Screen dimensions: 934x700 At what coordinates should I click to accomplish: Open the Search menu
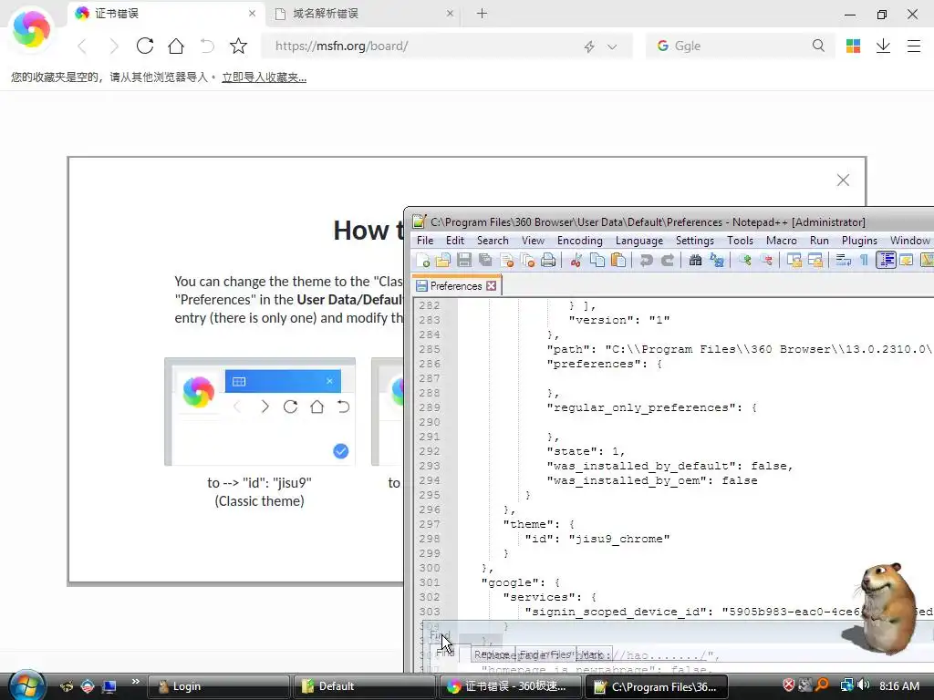click(x=493, y=241)
